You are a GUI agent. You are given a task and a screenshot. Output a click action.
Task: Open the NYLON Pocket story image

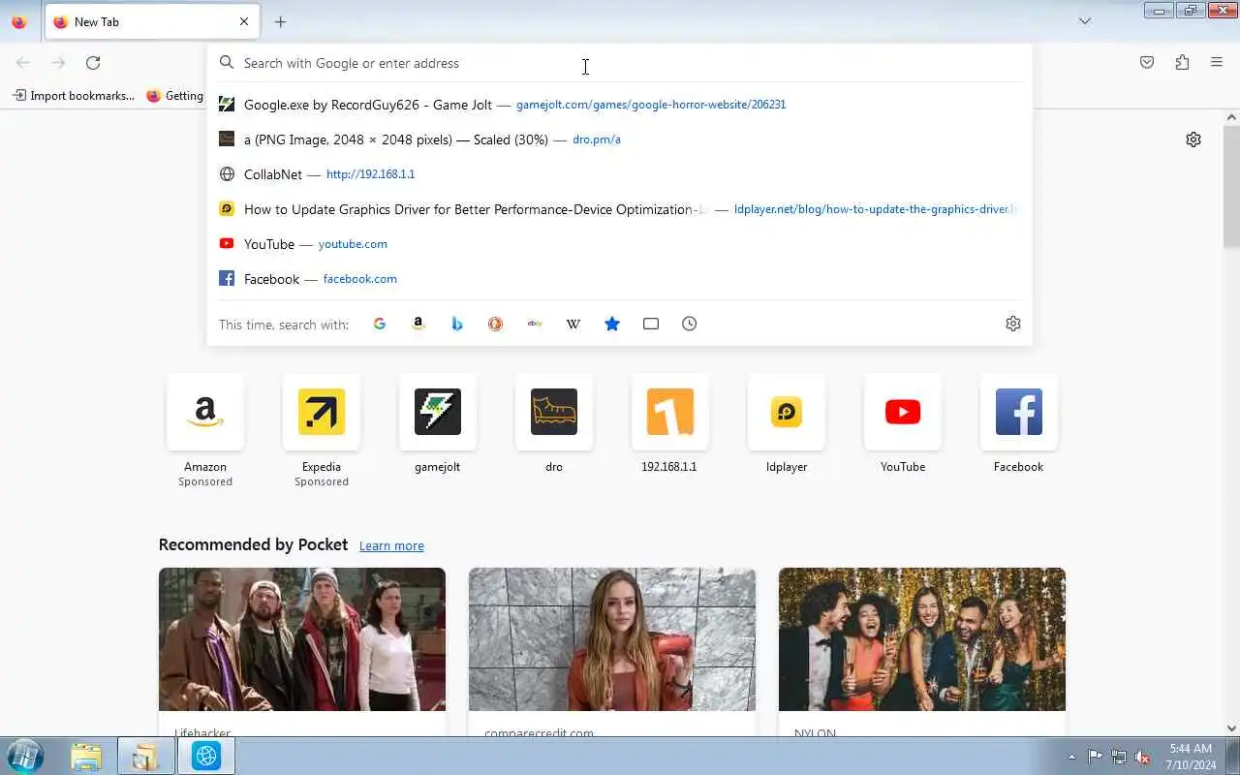click(922, 639)
